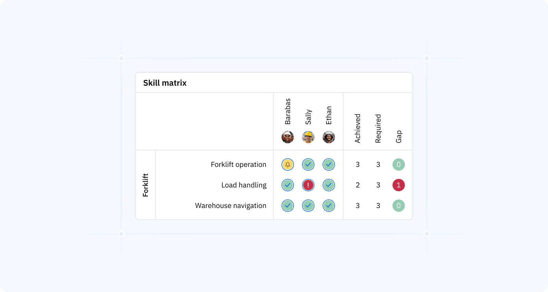Screen dimensions: 548x292
Task: Select the Load handling skill label
Action: click(x=244, y=185)
